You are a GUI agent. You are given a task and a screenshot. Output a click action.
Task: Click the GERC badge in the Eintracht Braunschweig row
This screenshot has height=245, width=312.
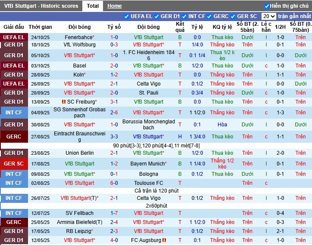14,137
